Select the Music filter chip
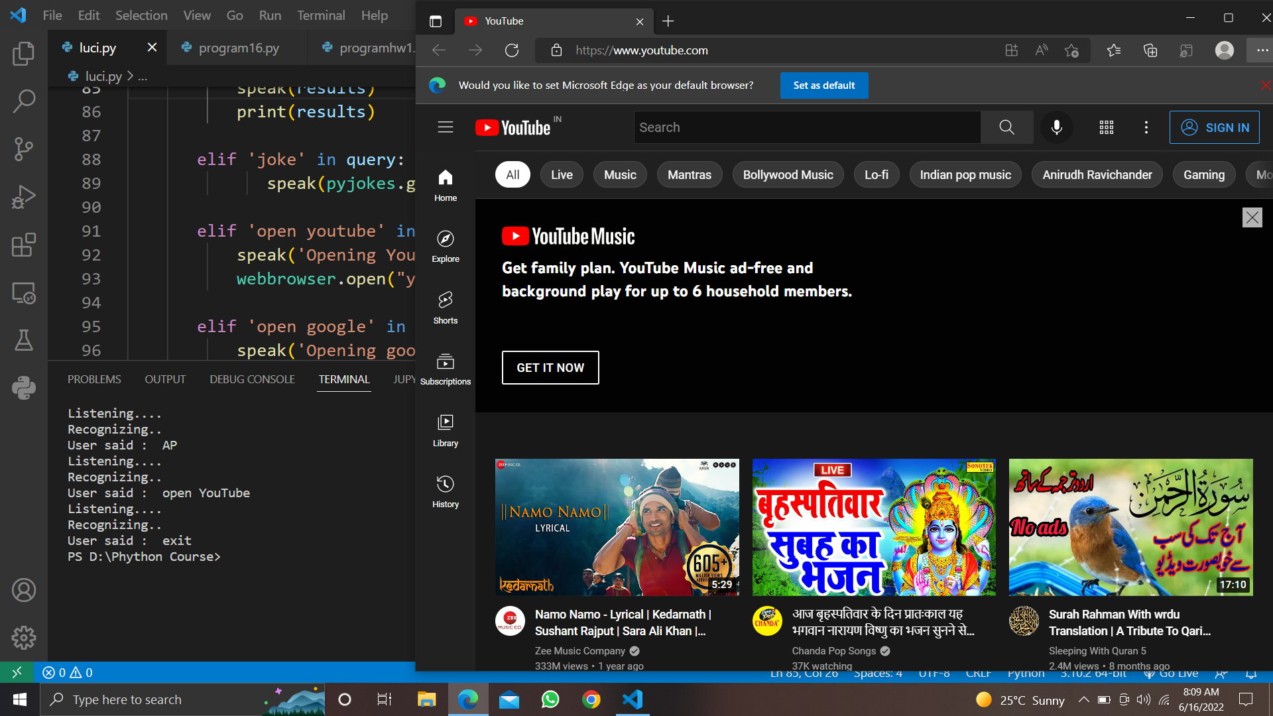Screen dimensions: 1273x716 coord(620,175)
